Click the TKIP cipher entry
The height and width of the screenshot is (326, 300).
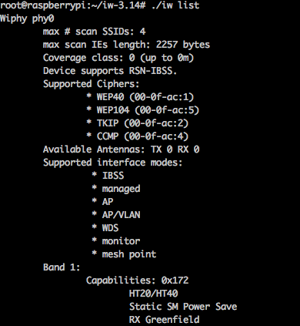tap(137, 123)
